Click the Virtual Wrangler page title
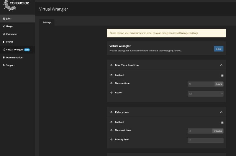The image size is (236, 156). click(x=54, y=9)
